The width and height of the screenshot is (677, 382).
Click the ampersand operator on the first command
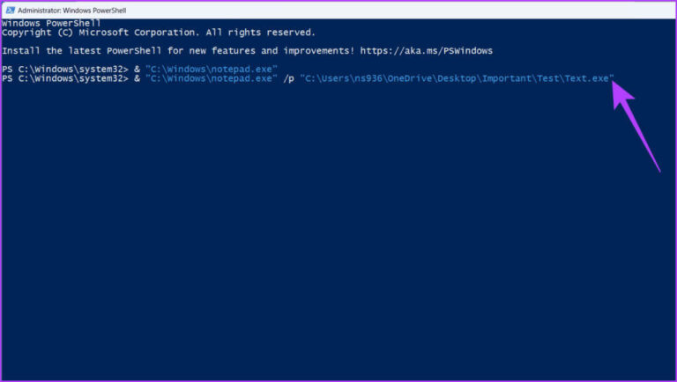pyautogui.click(x=137, y=70)
